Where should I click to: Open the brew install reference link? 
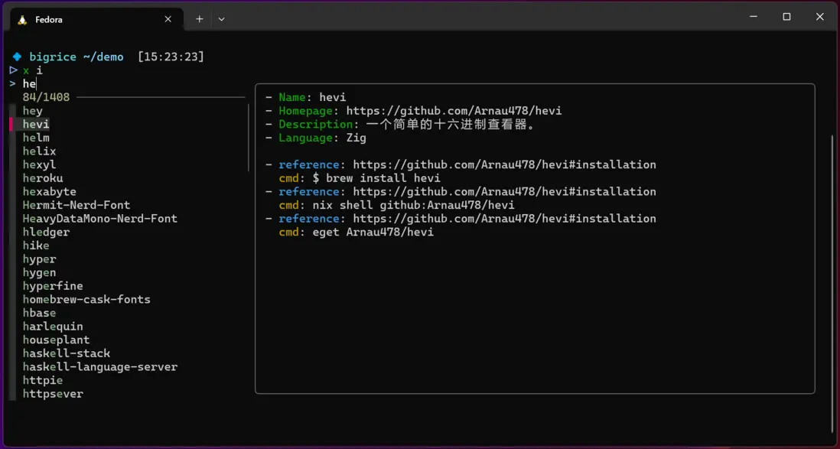[x=504, y=164]
